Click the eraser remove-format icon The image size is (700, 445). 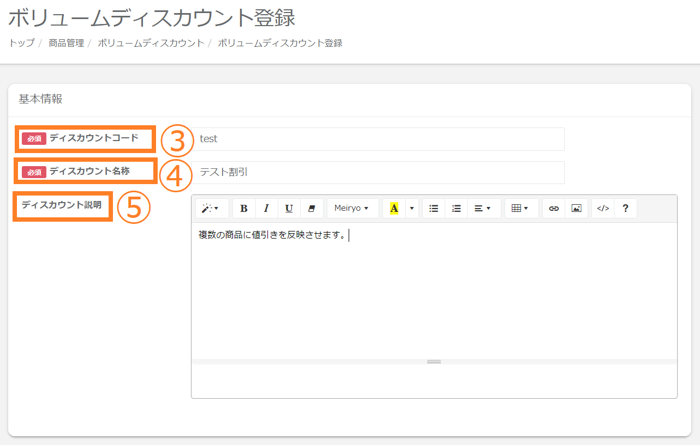click(312, 209)
